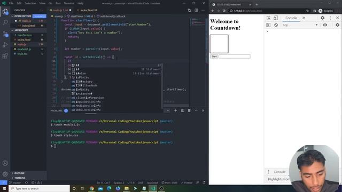Select ifelse suggestion in autocomplete list

click(x=116, y=74)
